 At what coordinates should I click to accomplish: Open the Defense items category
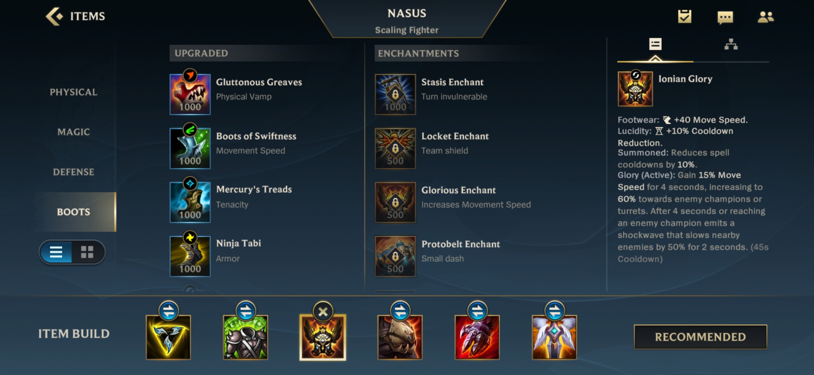coord(73,172)
